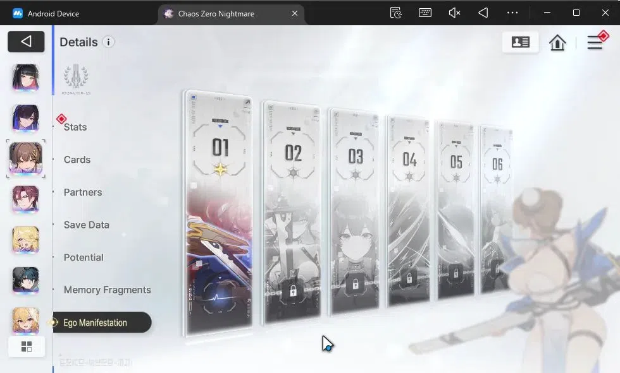Click the gold star on panel 01

220,170
